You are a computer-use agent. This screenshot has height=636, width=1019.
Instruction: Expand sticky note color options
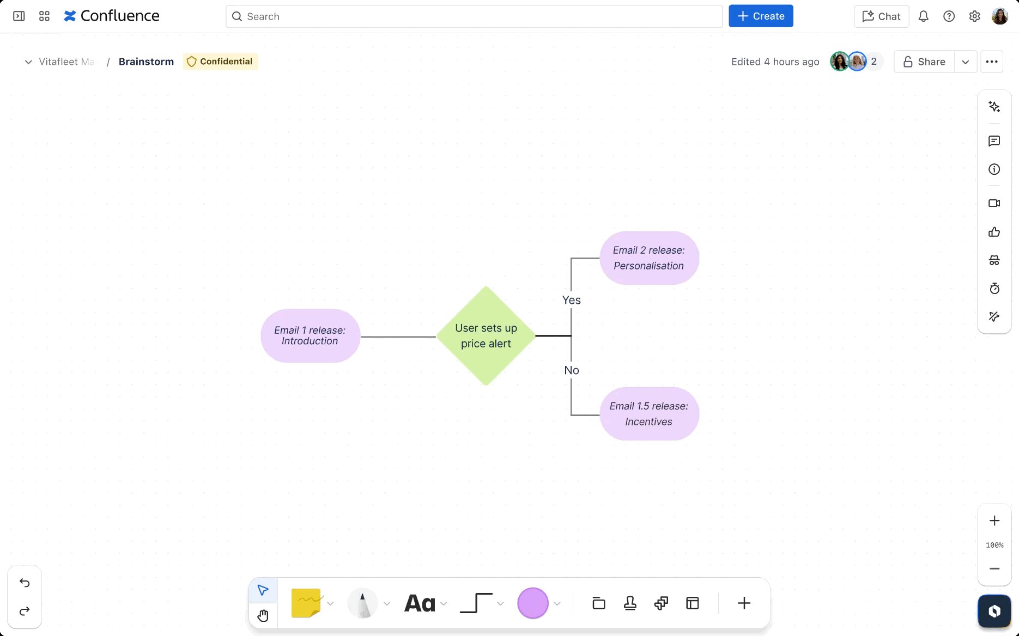click(x=330, y=603)
